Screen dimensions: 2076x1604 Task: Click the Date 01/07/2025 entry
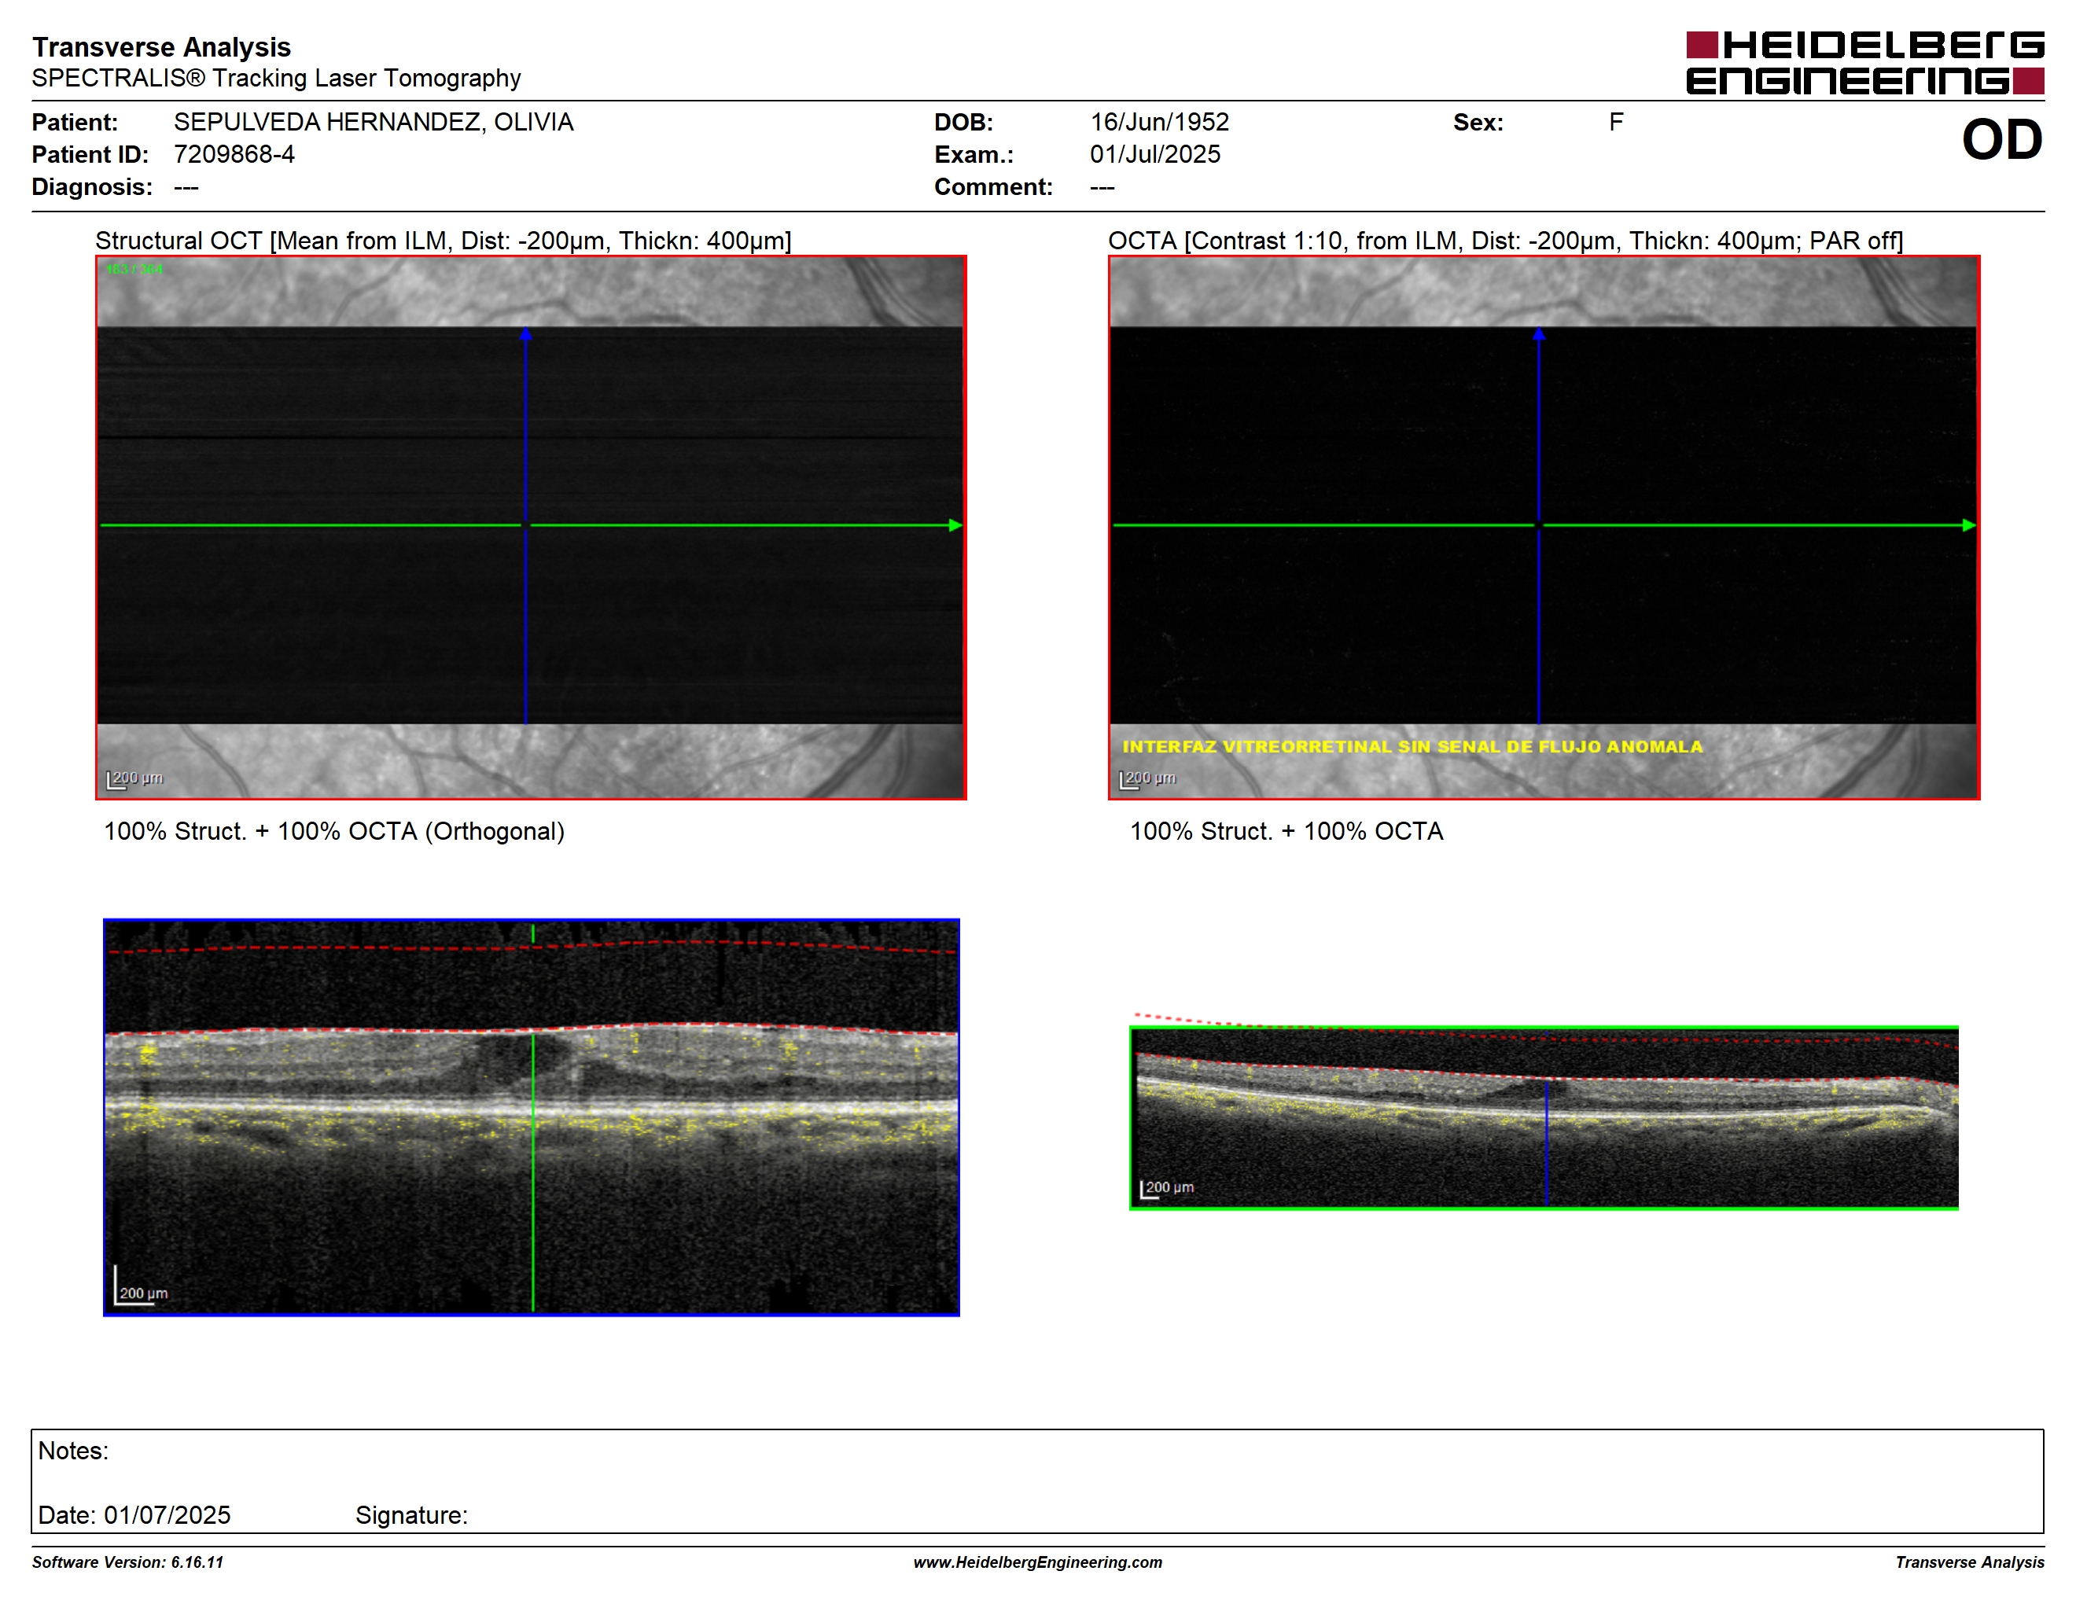[134, 1514]
